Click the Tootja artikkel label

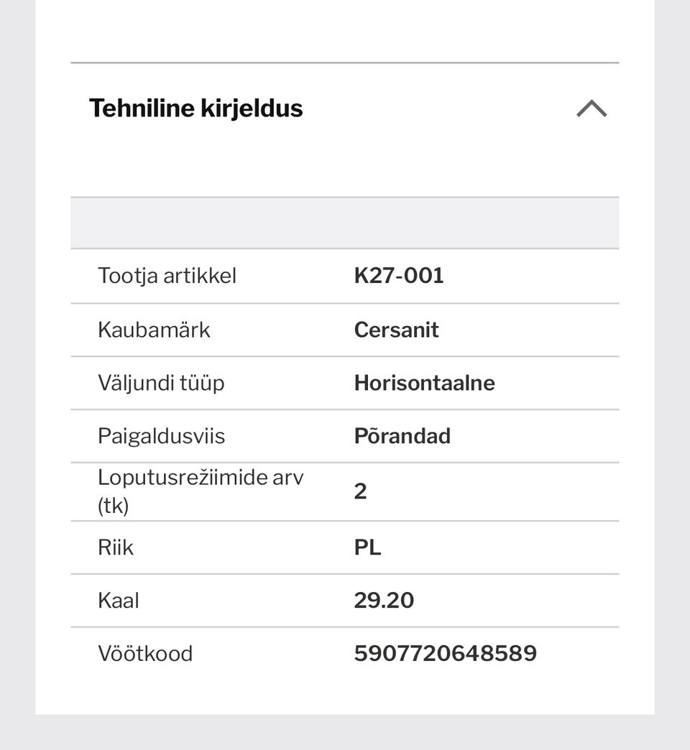[x=167, y=276]
